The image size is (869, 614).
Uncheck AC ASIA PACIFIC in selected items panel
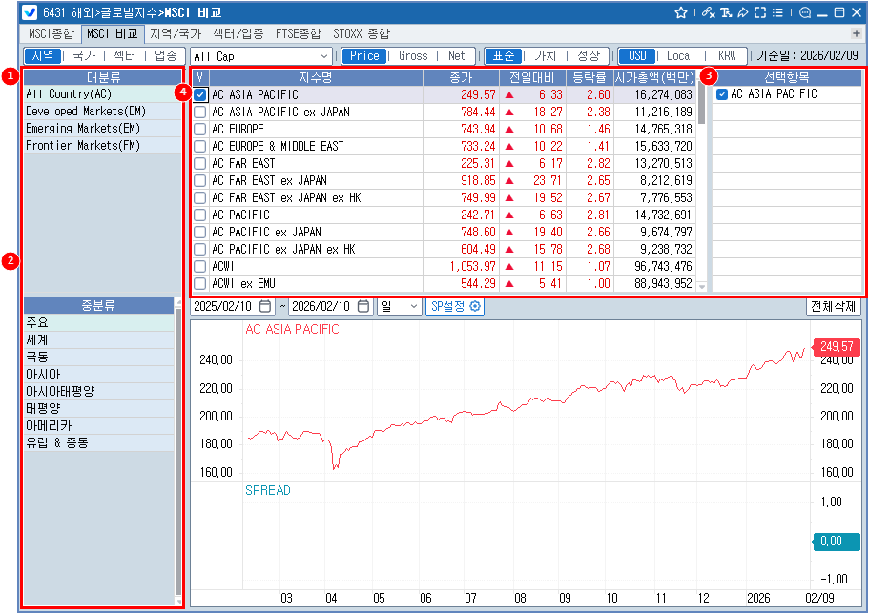point(722,94)
